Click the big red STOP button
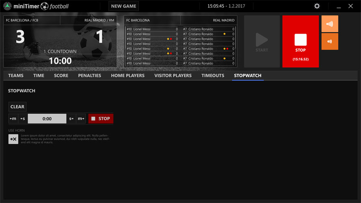Image resolution: width=361 pixels, height=203 pixels. pyautogui.click(x=300, y=41)
